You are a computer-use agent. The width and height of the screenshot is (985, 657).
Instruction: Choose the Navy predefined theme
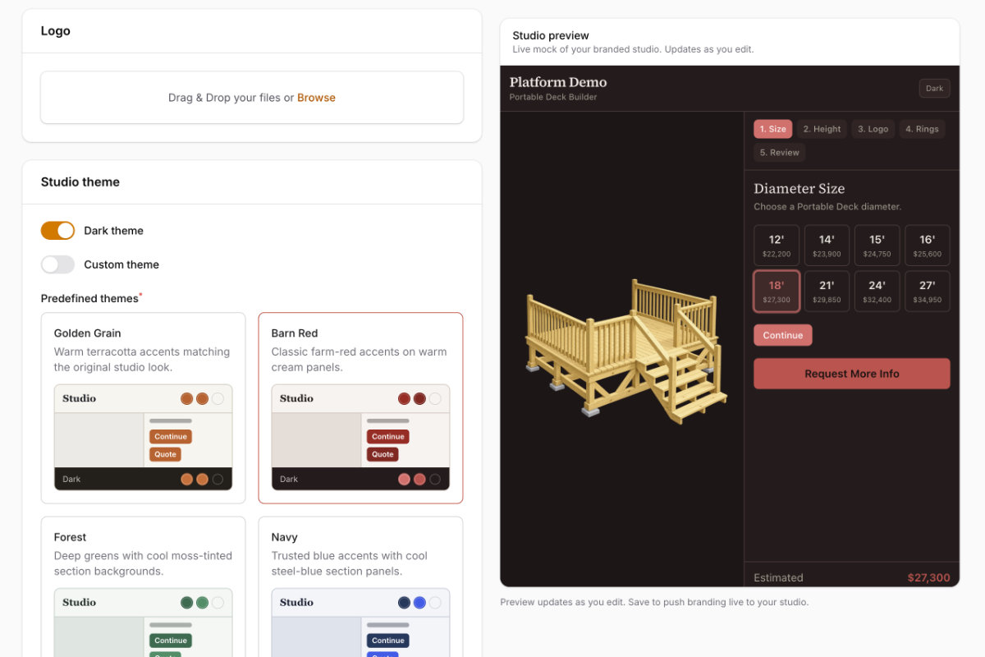tap(360, 586)
